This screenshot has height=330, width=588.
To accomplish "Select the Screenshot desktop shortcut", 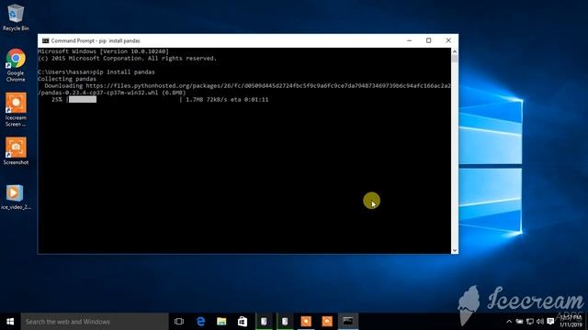I will (16, 151).
